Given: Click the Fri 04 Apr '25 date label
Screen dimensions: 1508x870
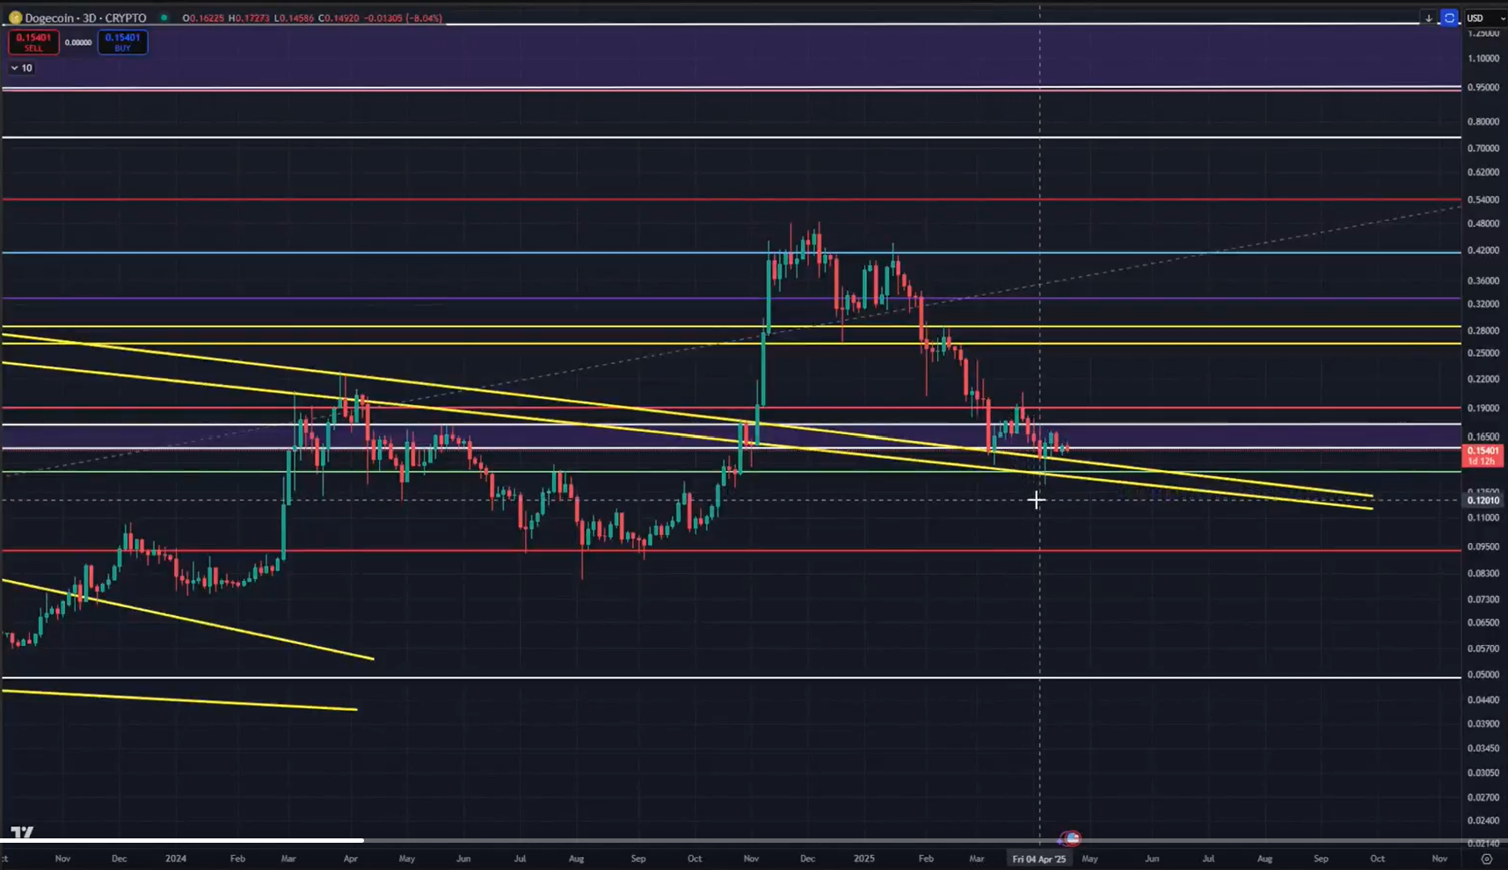Looking at the screenshot, I should pyautogui.click(x=1039, y=859).
